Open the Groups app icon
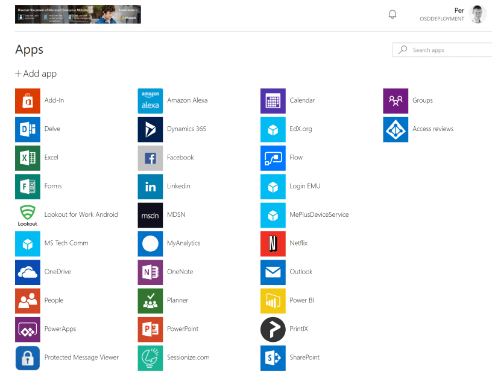The height and width of the screenshot is (372, 492). [x=396, y=101]
